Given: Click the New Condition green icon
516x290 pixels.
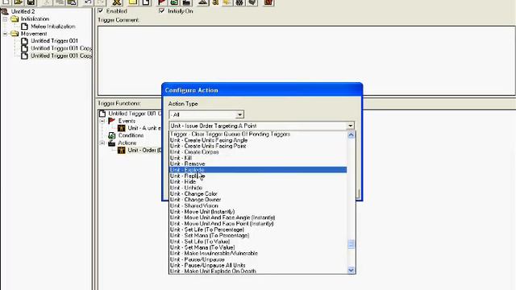Looking at the screenshot, I should coord(174,2).
